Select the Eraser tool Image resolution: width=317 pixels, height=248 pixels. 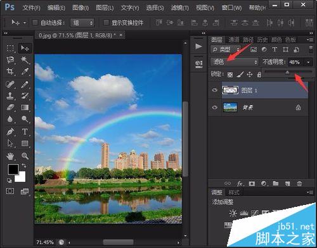pyautogui.click(x=10, y=108)
